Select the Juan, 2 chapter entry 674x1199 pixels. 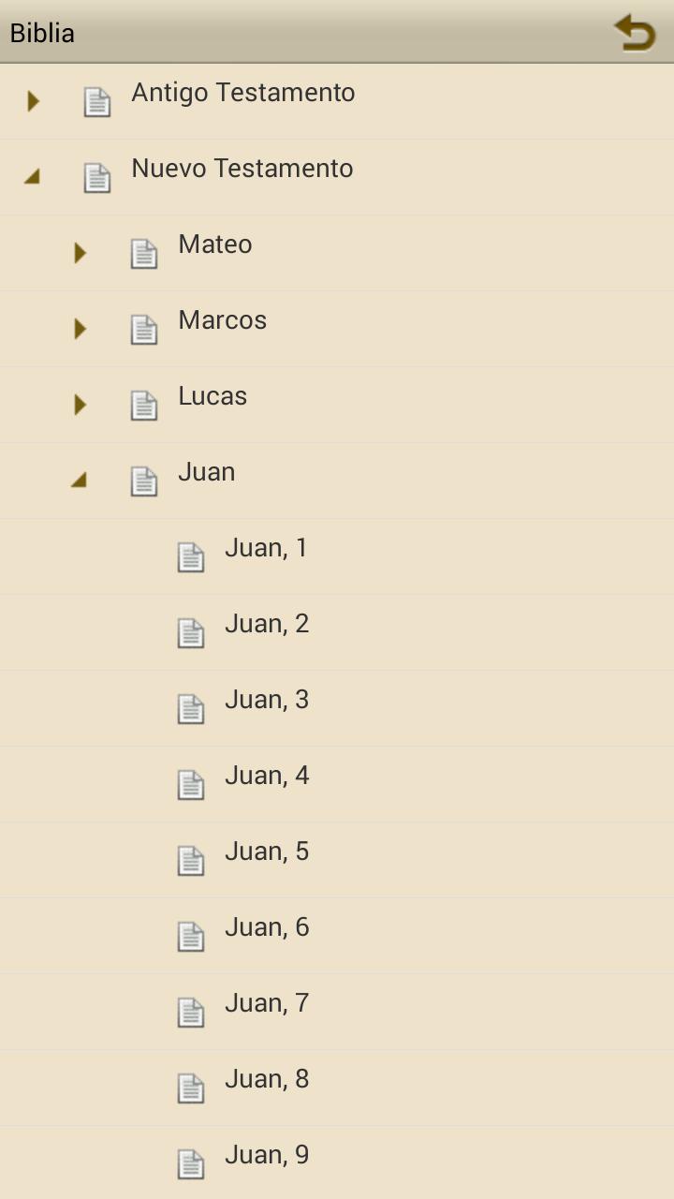point(267,625)
